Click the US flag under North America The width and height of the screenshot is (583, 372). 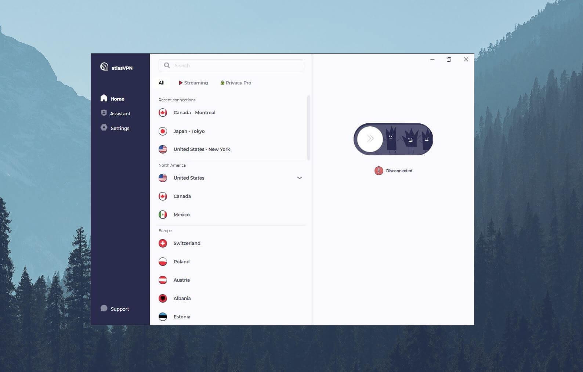pos(163,178)
